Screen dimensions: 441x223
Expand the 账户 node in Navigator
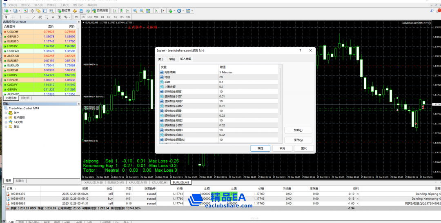pyautogui.click(x=6, y=113)
